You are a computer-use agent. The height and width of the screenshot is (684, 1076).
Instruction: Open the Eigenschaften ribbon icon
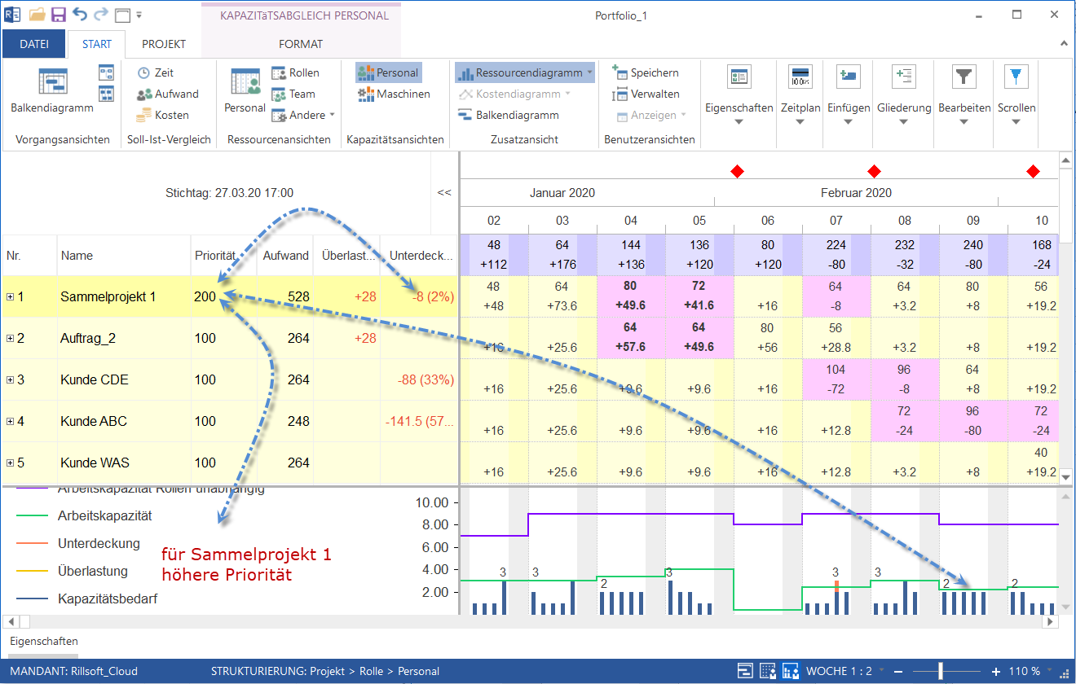pos(739,77)
